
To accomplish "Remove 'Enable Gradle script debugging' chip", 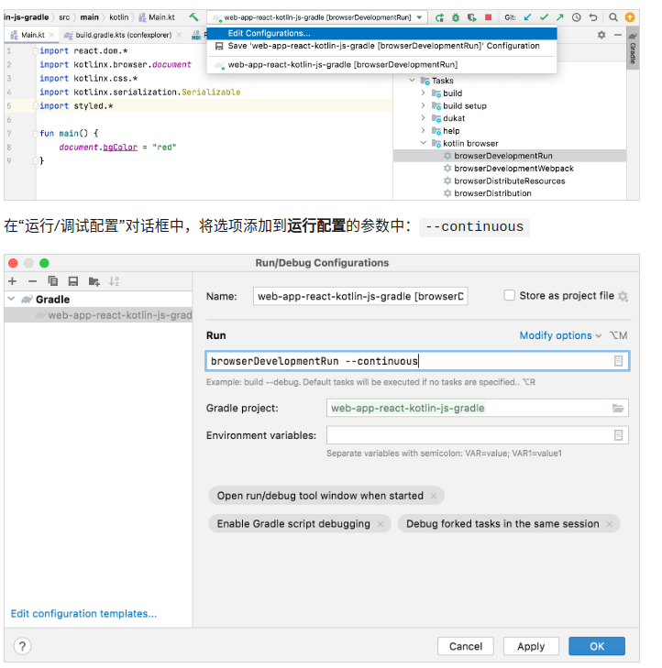I will (x=381, y=524).
